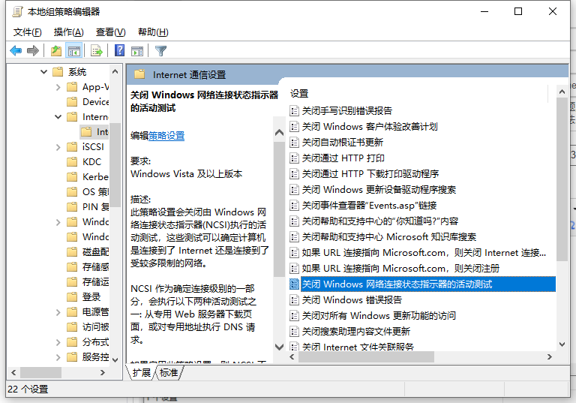The image size is (576, 403).
Task: Click the 策略设置 link
Action: [x=166, y=136]
